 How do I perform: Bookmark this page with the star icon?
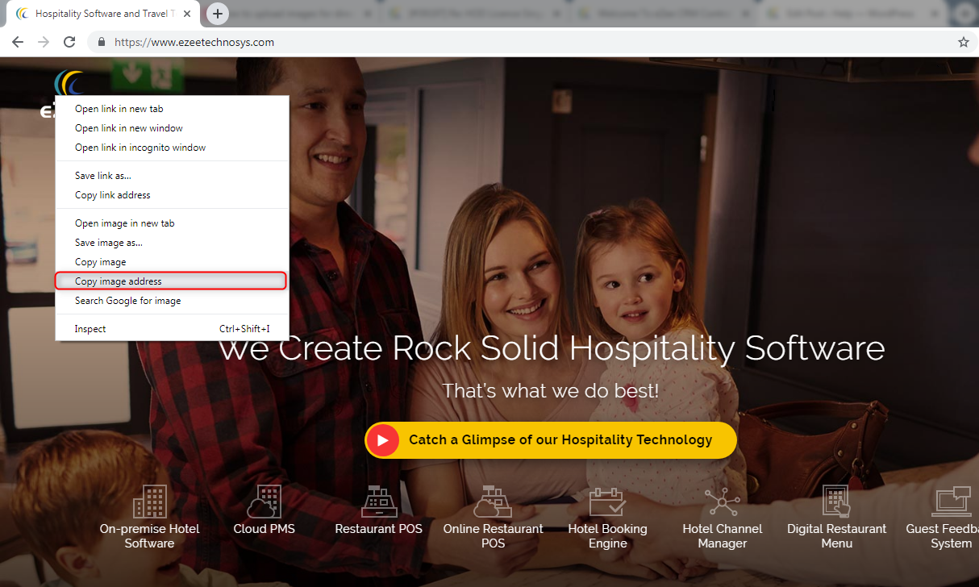pyautogui.click(x=963, y=42)
